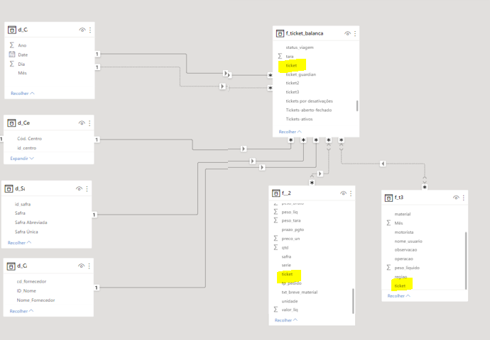
Task: Select the Cód. Centro field
Action: (29, 139)
